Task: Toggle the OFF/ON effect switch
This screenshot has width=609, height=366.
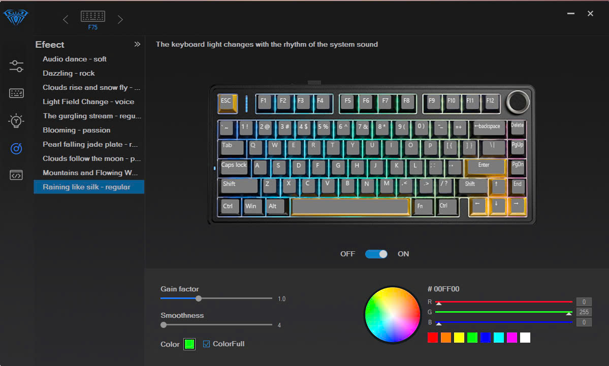Action: (x=376, y=254)
